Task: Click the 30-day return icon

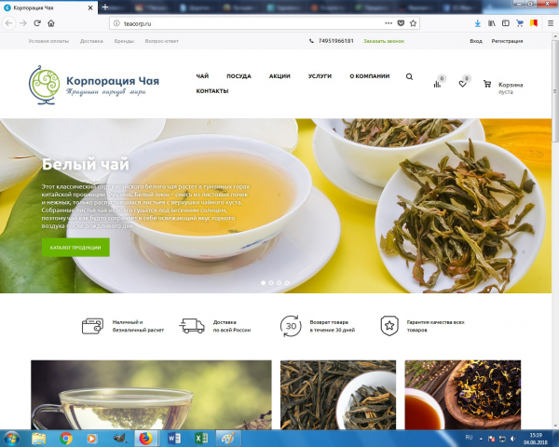Action: coord(291,326)
